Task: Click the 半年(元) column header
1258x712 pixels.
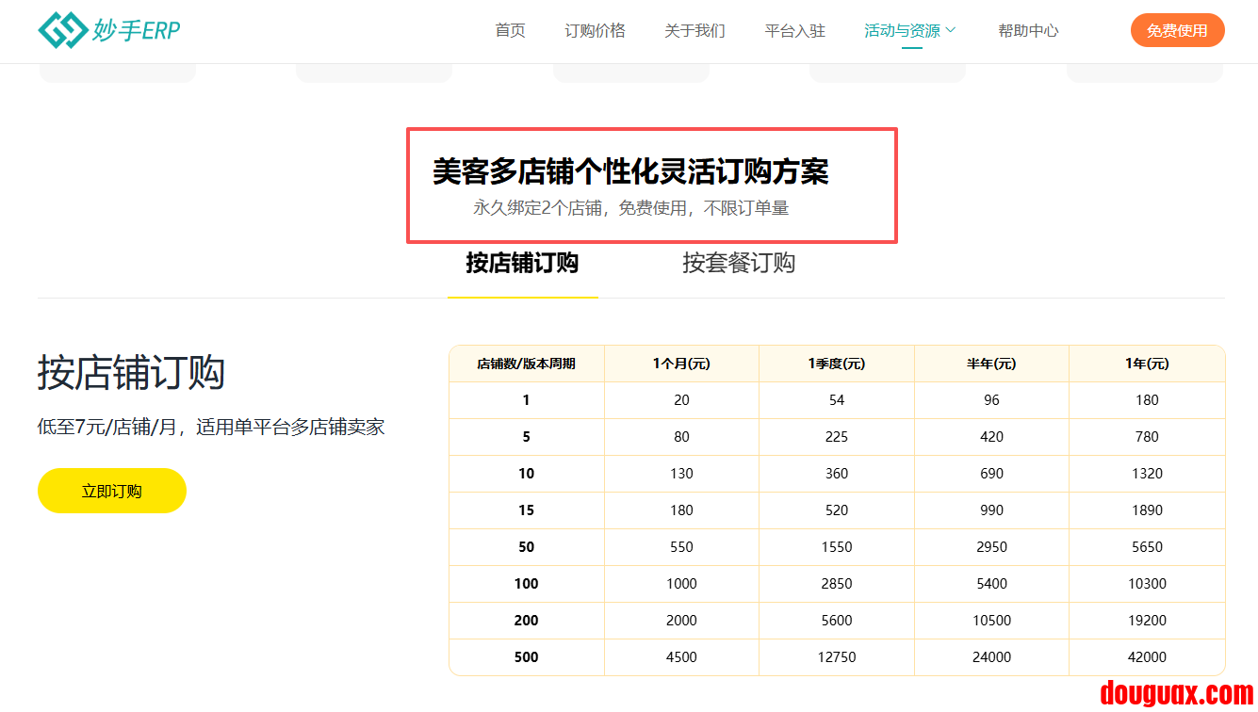Action: tap(991, 364)
